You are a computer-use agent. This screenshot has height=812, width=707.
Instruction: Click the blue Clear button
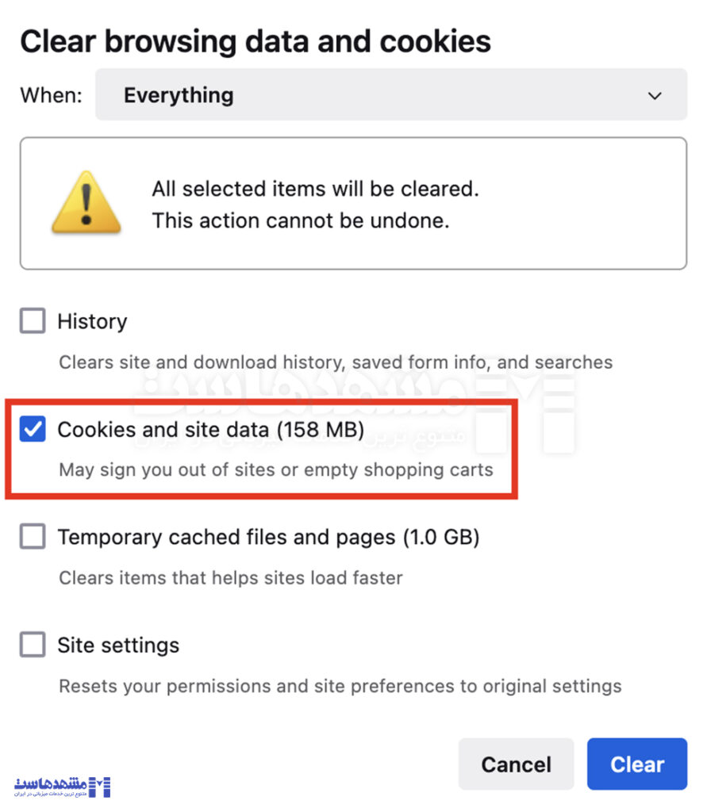click(636, 764)
